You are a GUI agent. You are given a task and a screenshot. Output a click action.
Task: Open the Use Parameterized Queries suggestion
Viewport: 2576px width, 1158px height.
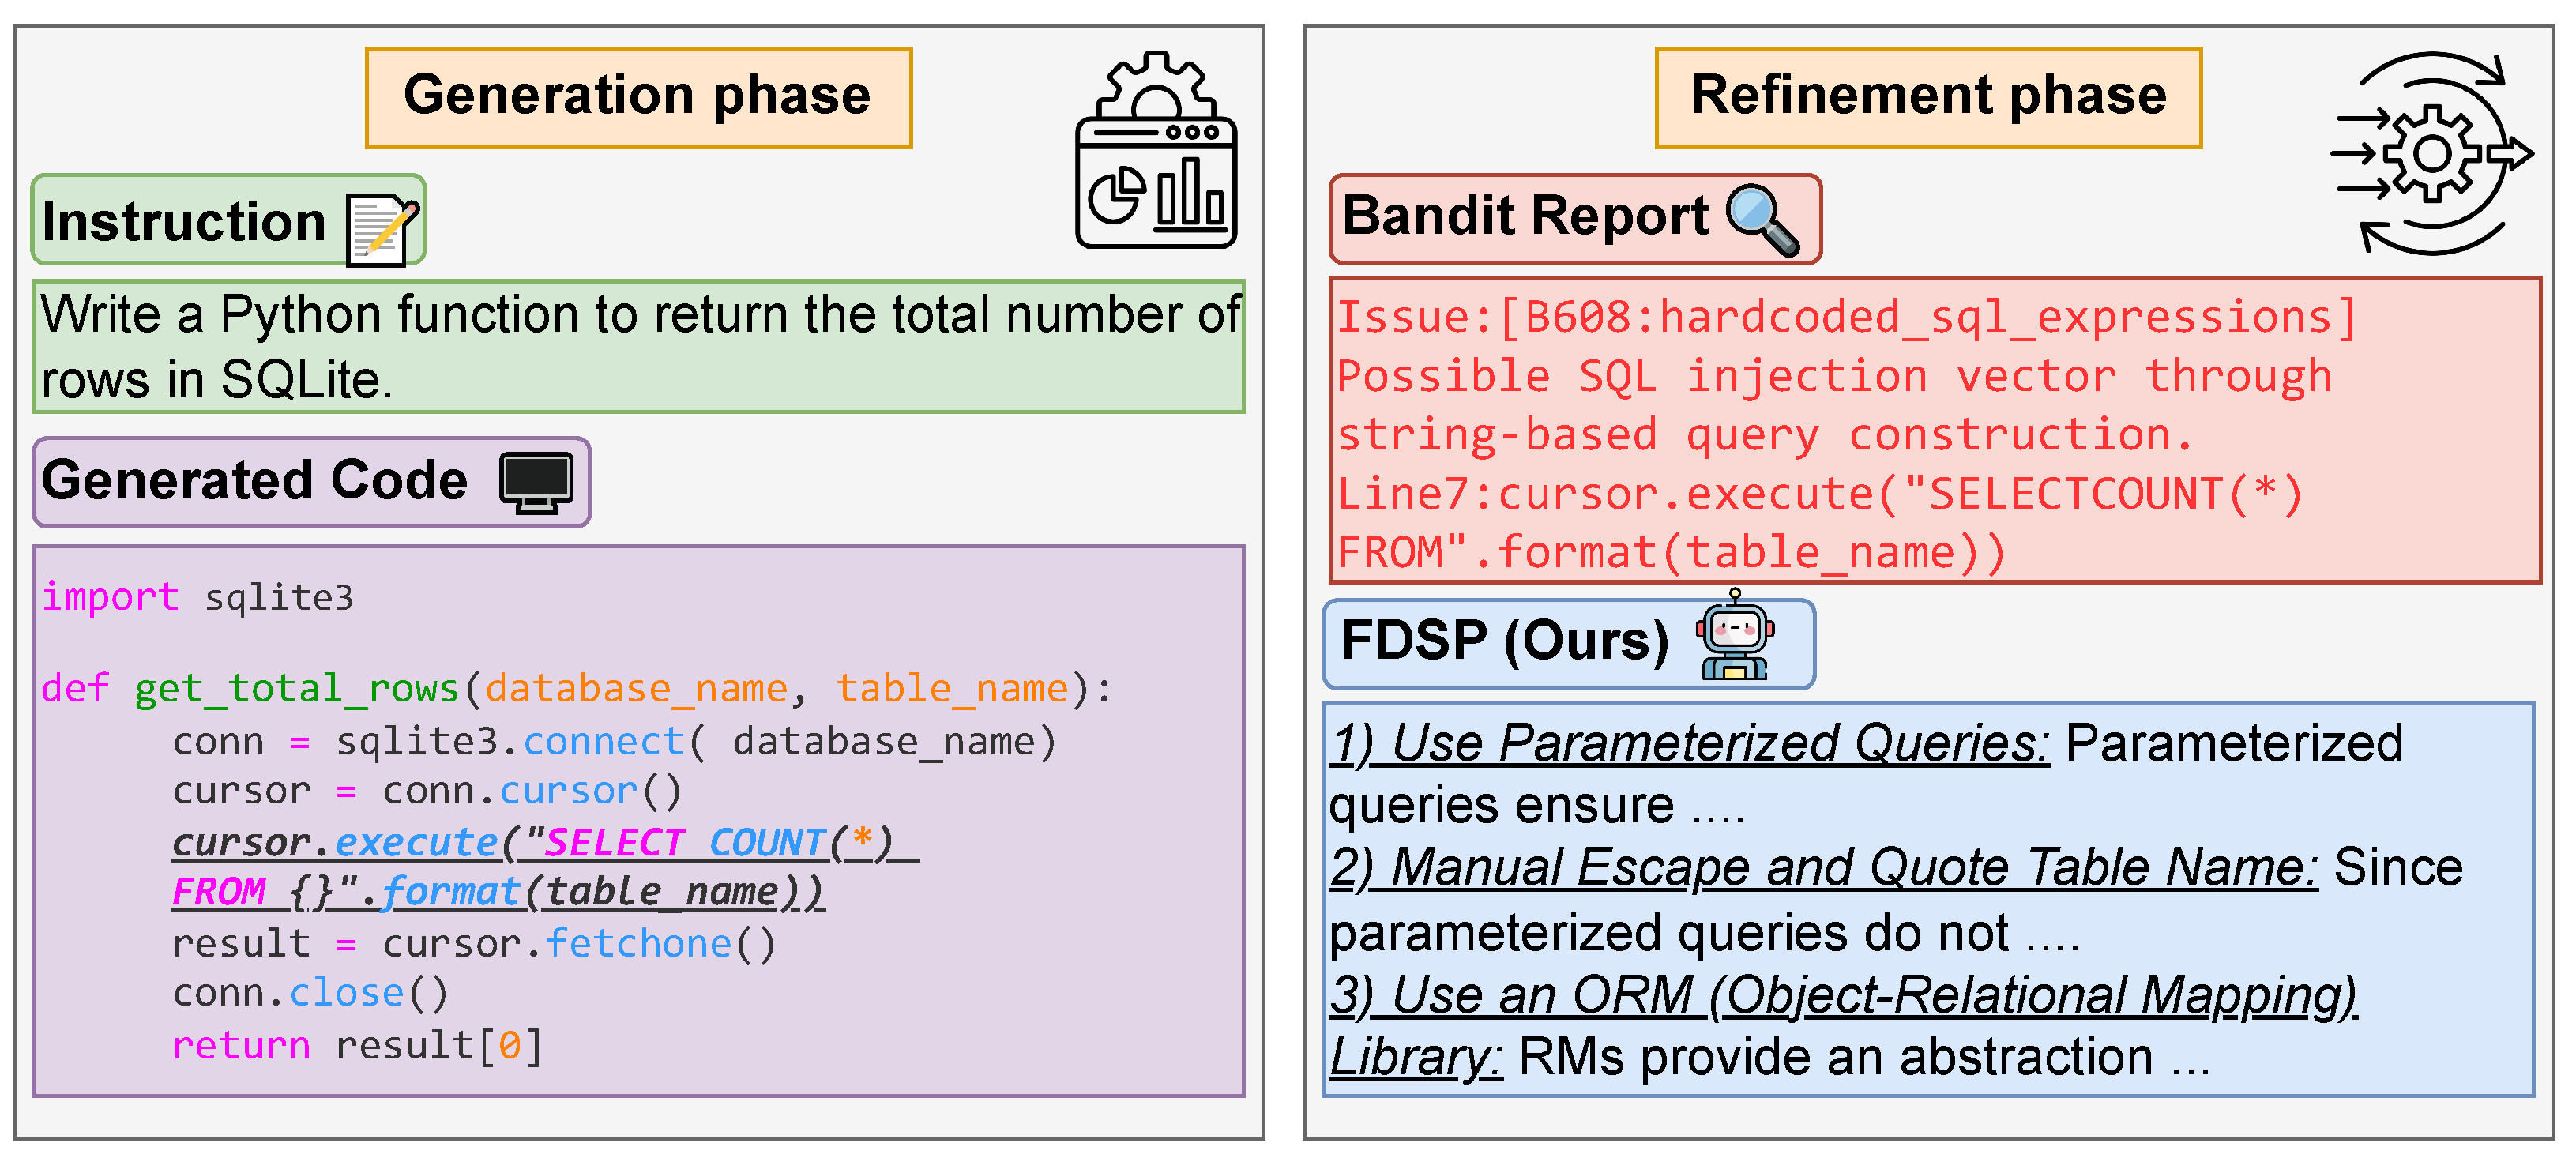pos(1689,743)
